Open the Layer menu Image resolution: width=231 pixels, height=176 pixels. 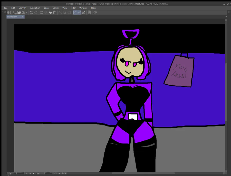pyautogui.click(x=46, y=8)
